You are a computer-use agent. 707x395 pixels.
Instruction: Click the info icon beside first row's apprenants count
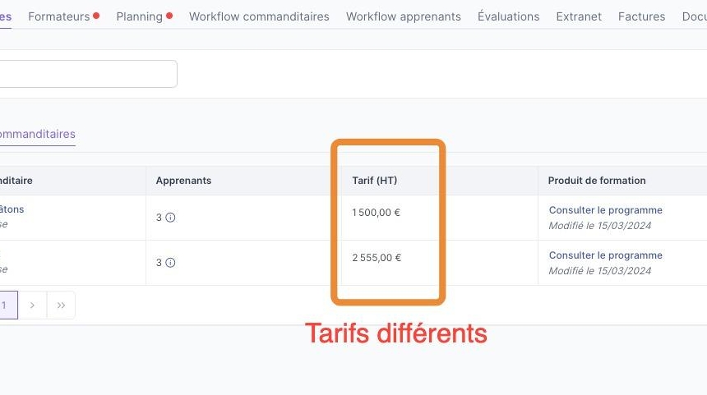pyautogui.click(x=170, y=218)
